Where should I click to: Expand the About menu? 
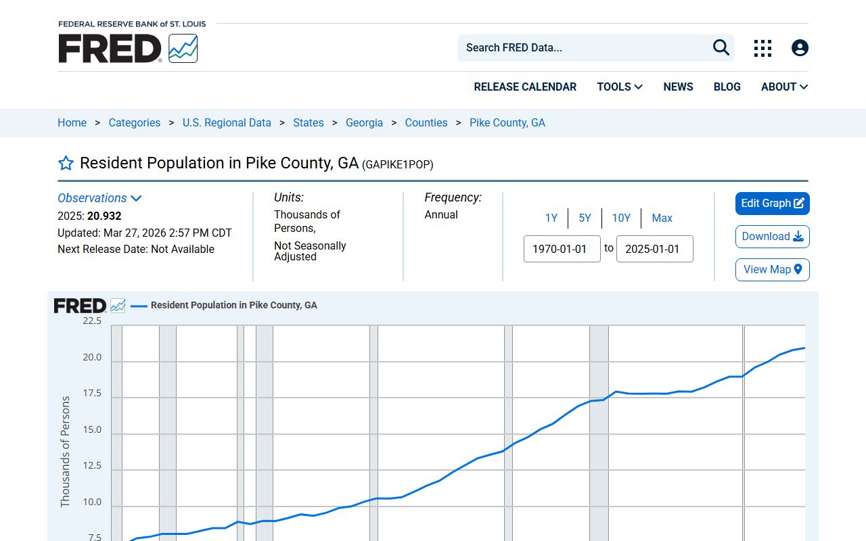click(x=784, y=87)
